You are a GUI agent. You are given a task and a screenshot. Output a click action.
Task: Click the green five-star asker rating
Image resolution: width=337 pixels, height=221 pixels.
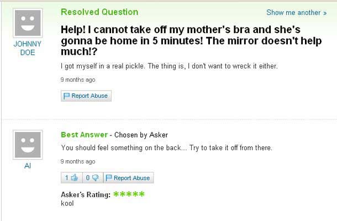[129, 194]
